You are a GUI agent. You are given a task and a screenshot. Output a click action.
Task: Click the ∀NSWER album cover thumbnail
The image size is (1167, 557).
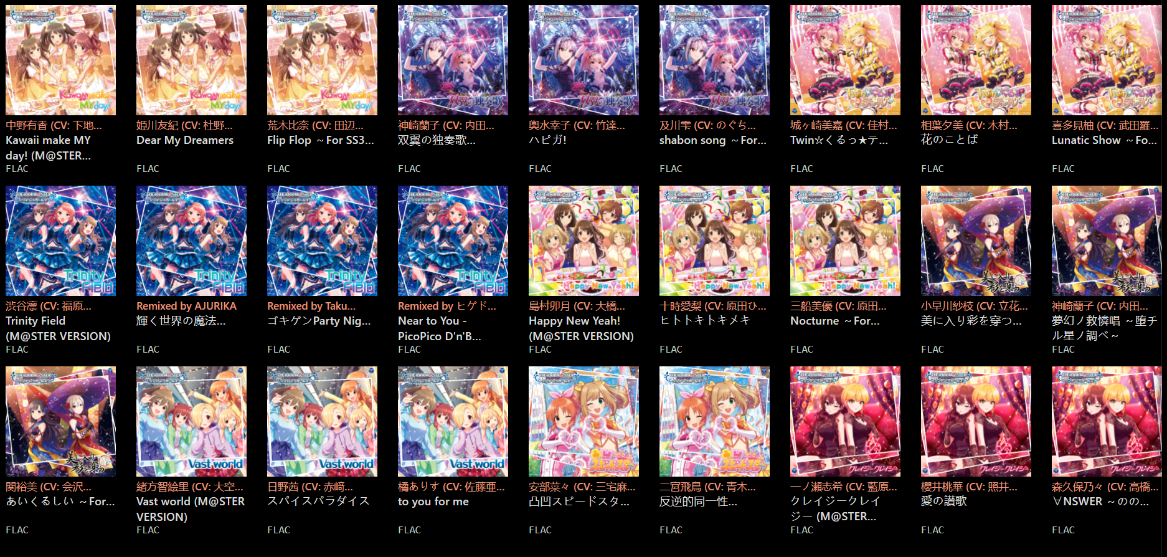(1107, 421)
